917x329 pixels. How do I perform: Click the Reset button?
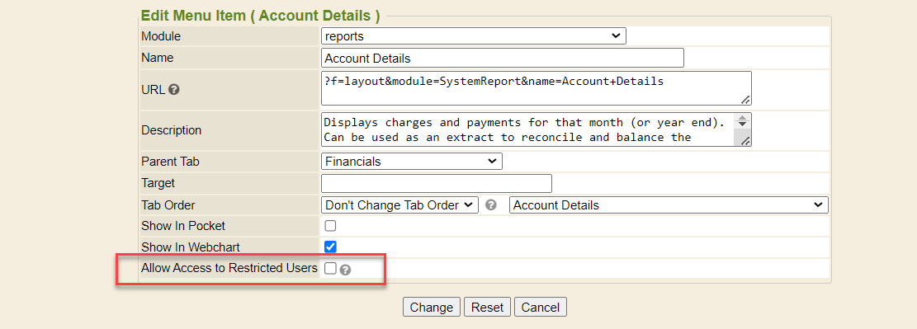tap(488, 308)
